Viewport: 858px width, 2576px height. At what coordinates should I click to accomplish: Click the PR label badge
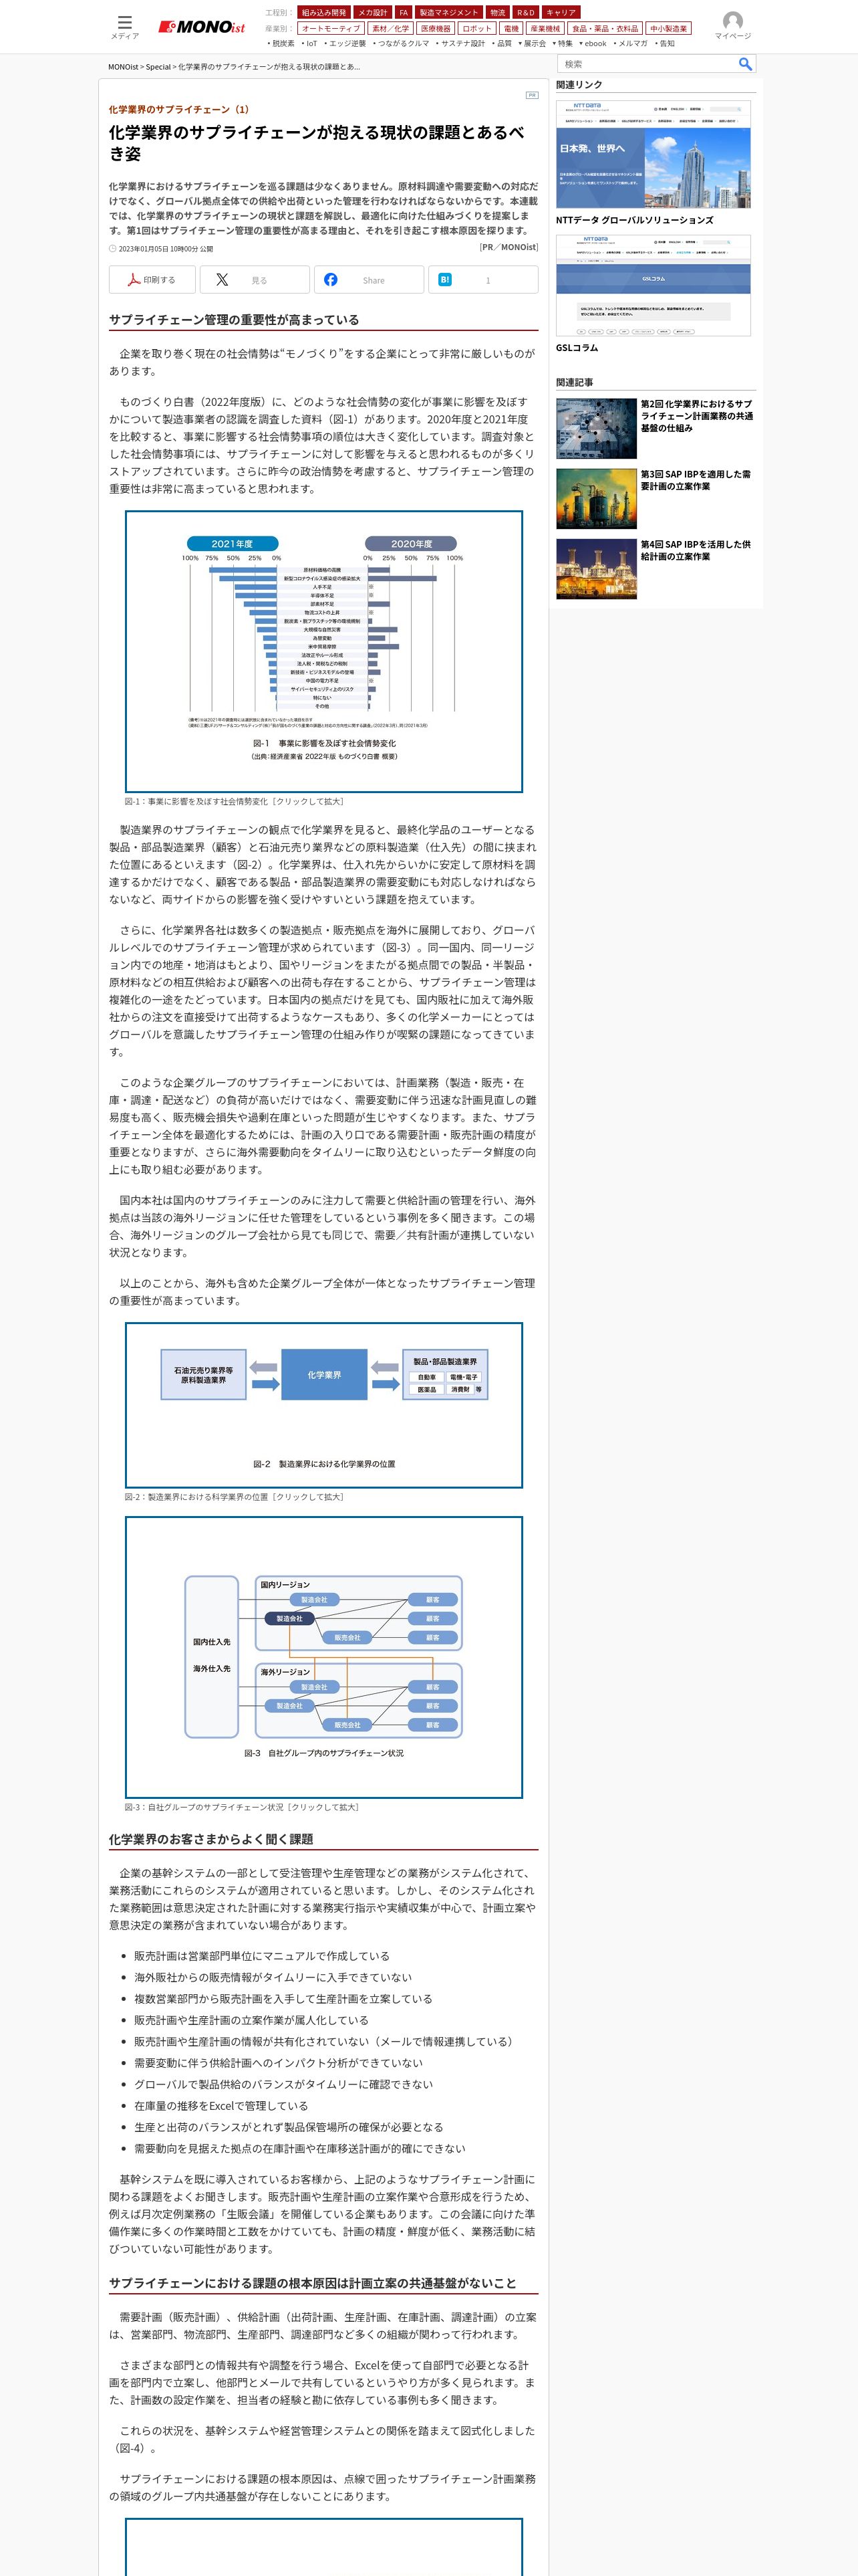tap(531, 95)
